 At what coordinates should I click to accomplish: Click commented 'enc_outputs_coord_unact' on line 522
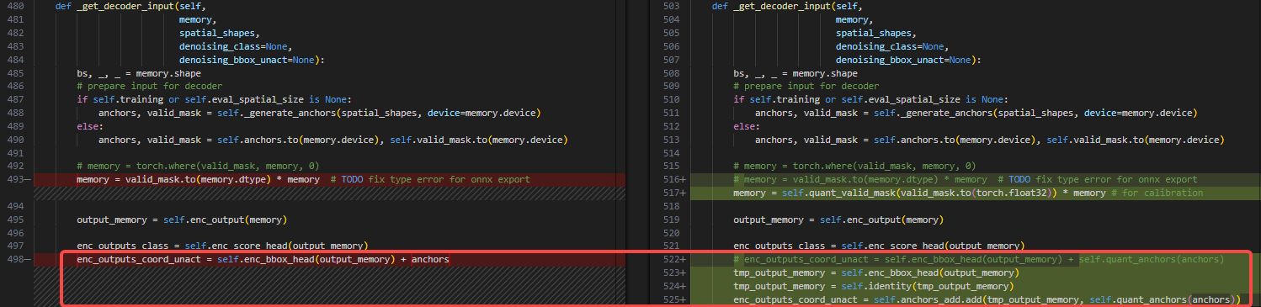pyautogui.click(x=806, y=259)
